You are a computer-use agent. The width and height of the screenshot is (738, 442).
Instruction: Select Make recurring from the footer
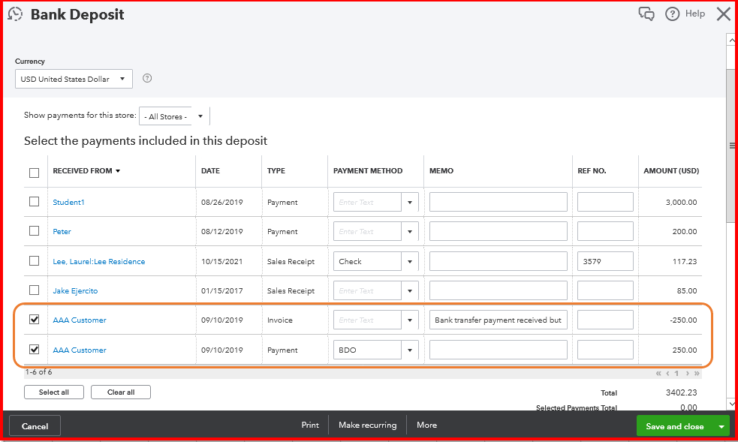[367, 425]
